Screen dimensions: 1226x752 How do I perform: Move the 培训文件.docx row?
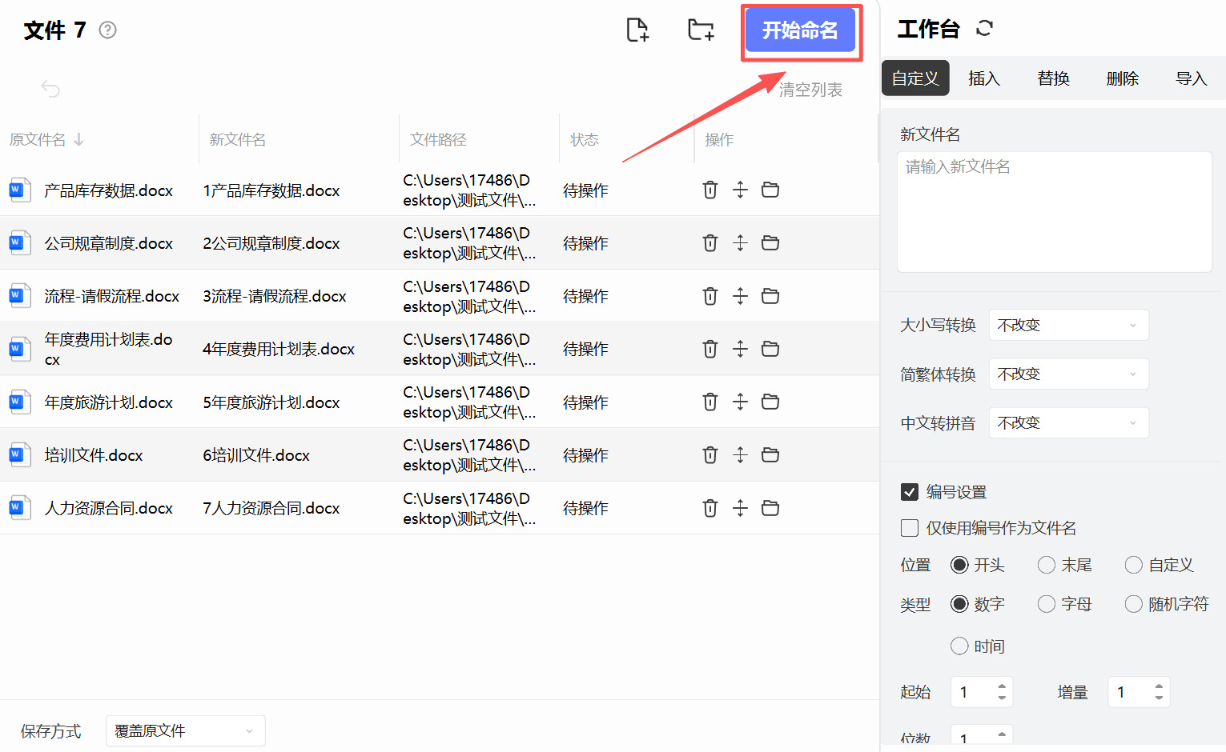point(740,454)
